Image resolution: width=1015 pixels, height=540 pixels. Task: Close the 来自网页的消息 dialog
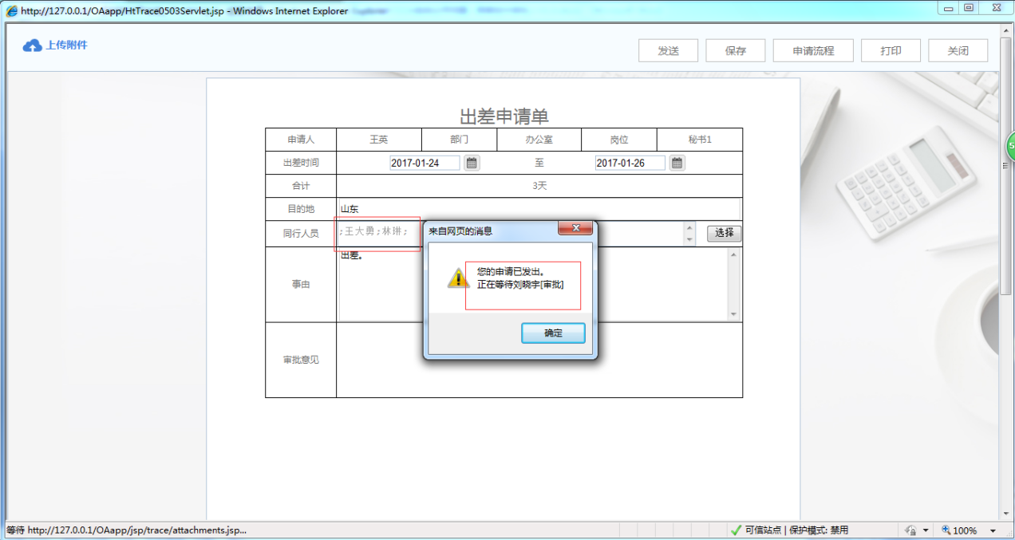575,228
